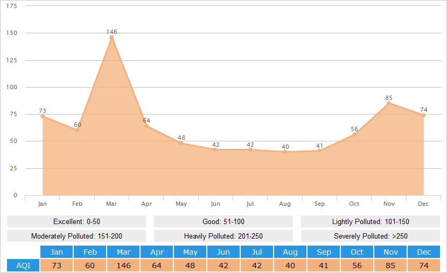Select the 'Good: 51-100' legend box
Viewport: 447px width, 273px height.
223,221
